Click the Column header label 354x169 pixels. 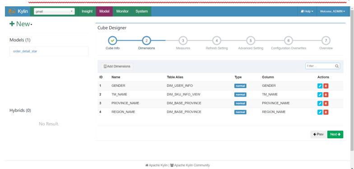click(x=268, y=77)
